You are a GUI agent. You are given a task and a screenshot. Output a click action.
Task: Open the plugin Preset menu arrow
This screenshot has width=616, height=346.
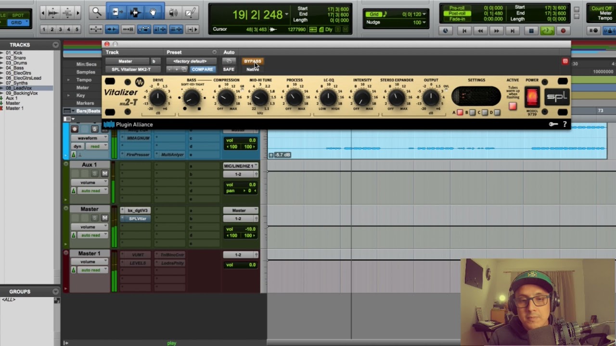215,52
